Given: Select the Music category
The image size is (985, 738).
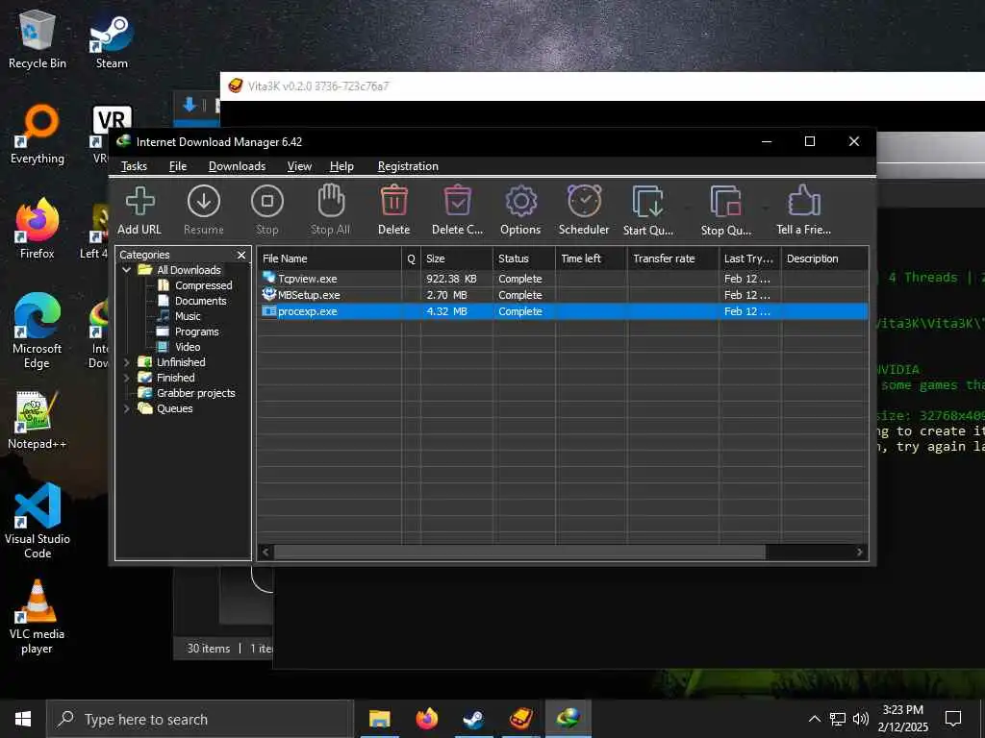Looking at the screenshot, I should click(x=188, y=316).
